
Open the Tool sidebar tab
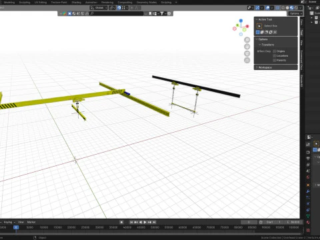(x=301, y=33)
